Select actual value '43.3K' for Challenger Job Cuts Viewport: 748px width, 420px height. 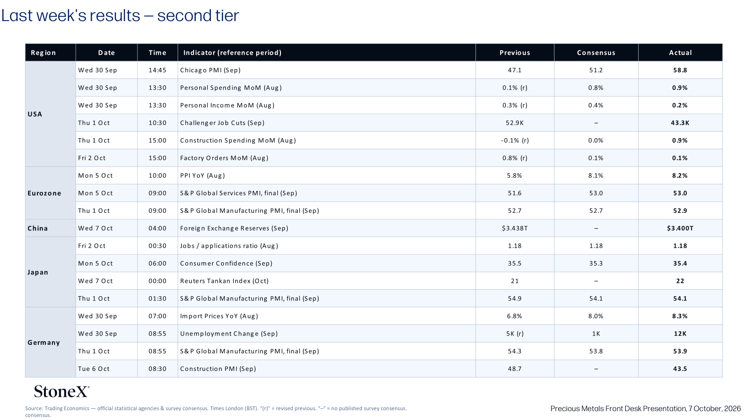point(680,123)
